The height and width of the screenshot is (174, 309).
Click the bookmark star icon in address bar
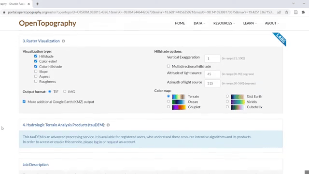tap(286, 12)
